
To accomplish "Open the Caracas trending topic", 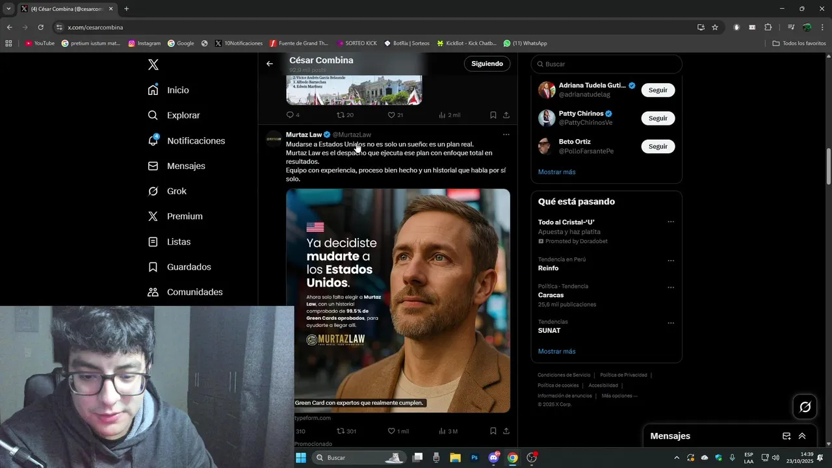I will tap(551, 295).
